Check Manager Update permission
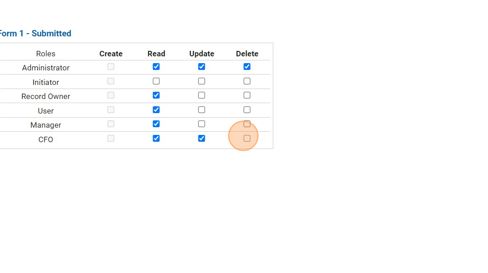The width and height of the screenshot is (488, 273). 202,124
